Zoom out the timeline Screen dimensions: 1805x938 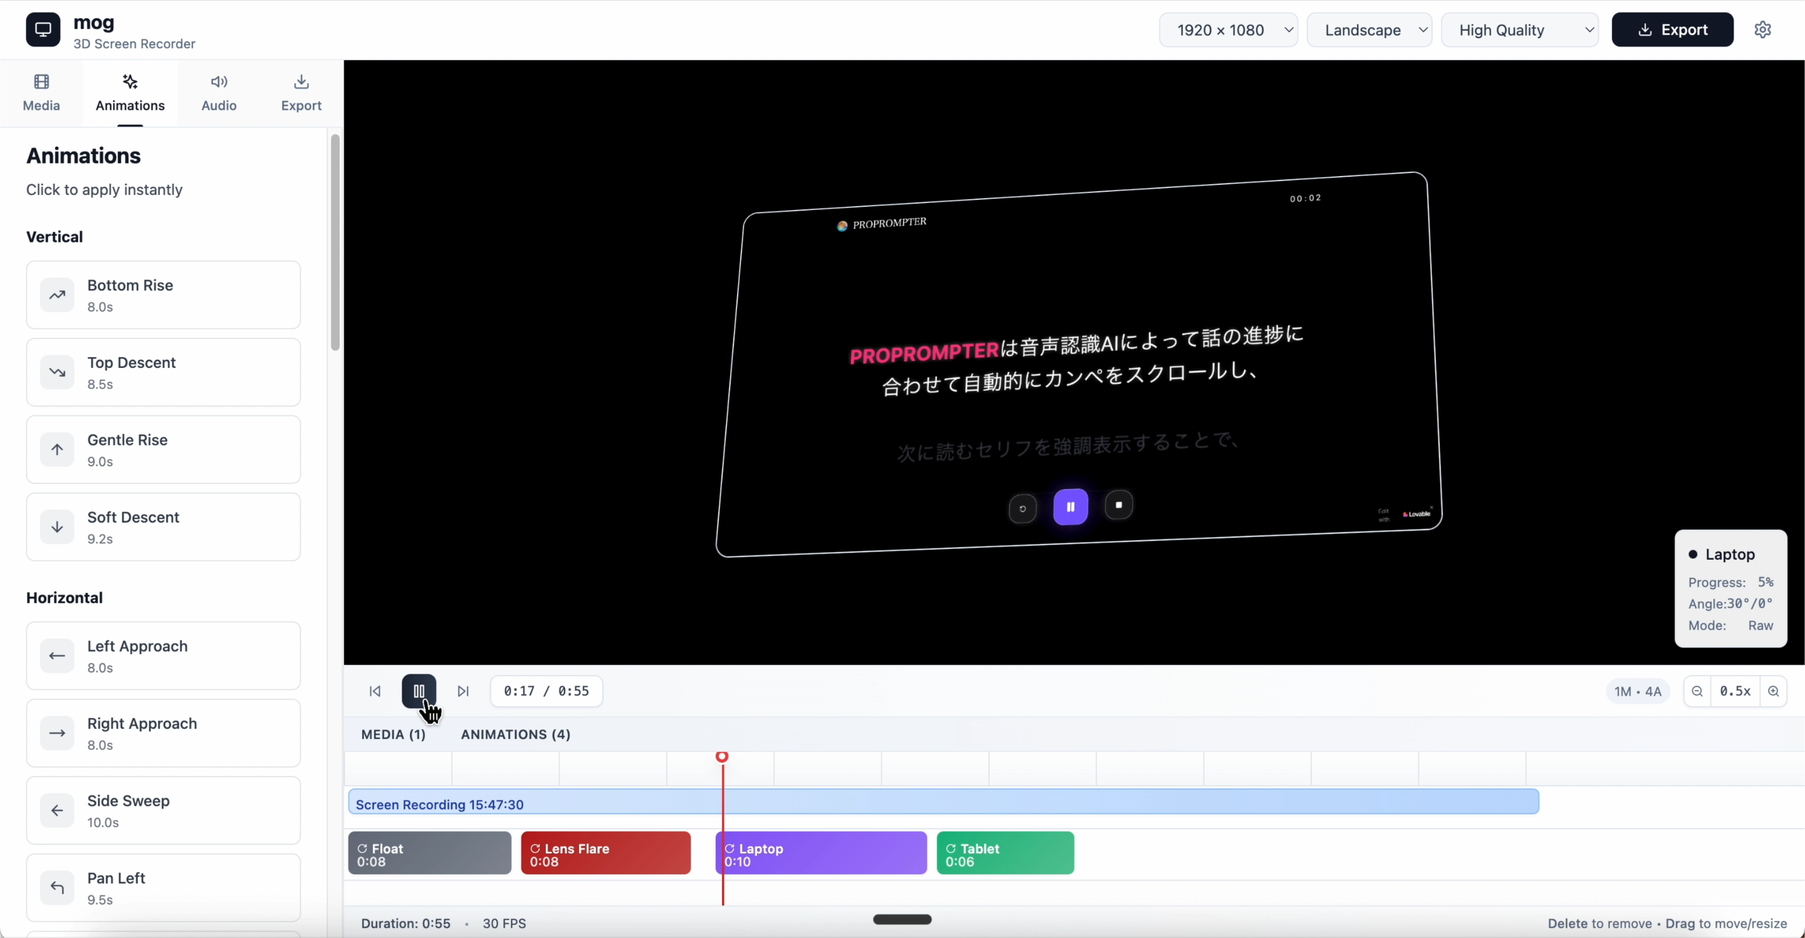1697,691
